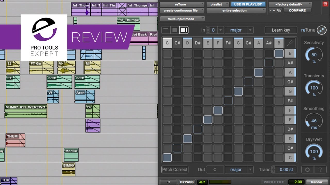
Task: Toggle the C input note key
Action: pos(167,43)
